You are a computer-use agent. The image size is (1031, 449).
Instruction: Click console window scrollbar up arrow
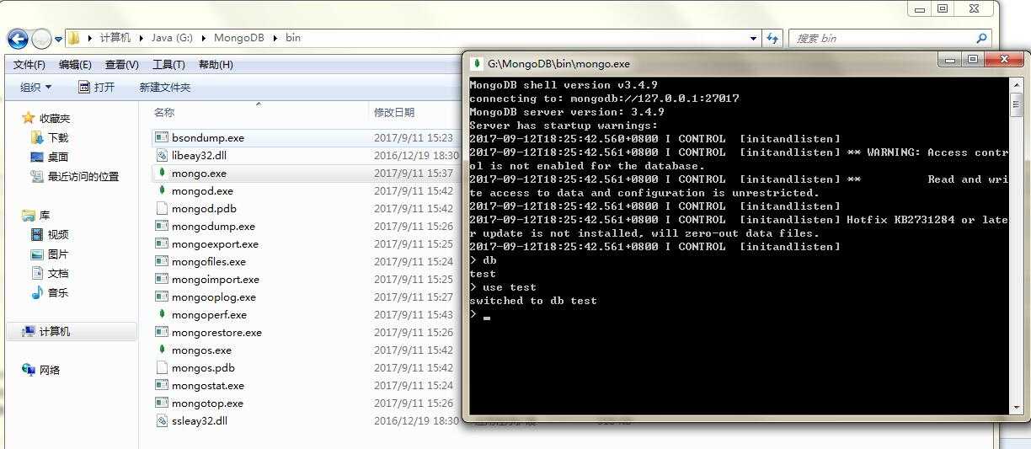coord(1016,84)
